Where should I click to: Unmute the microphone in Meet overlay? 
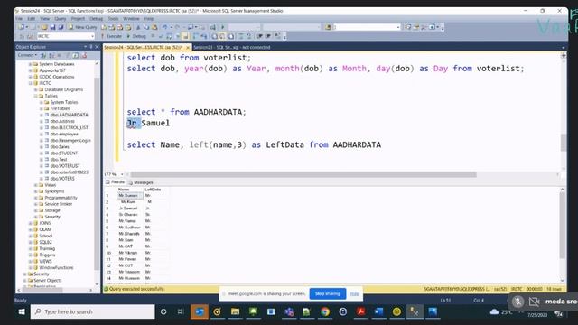pos(517,302)
